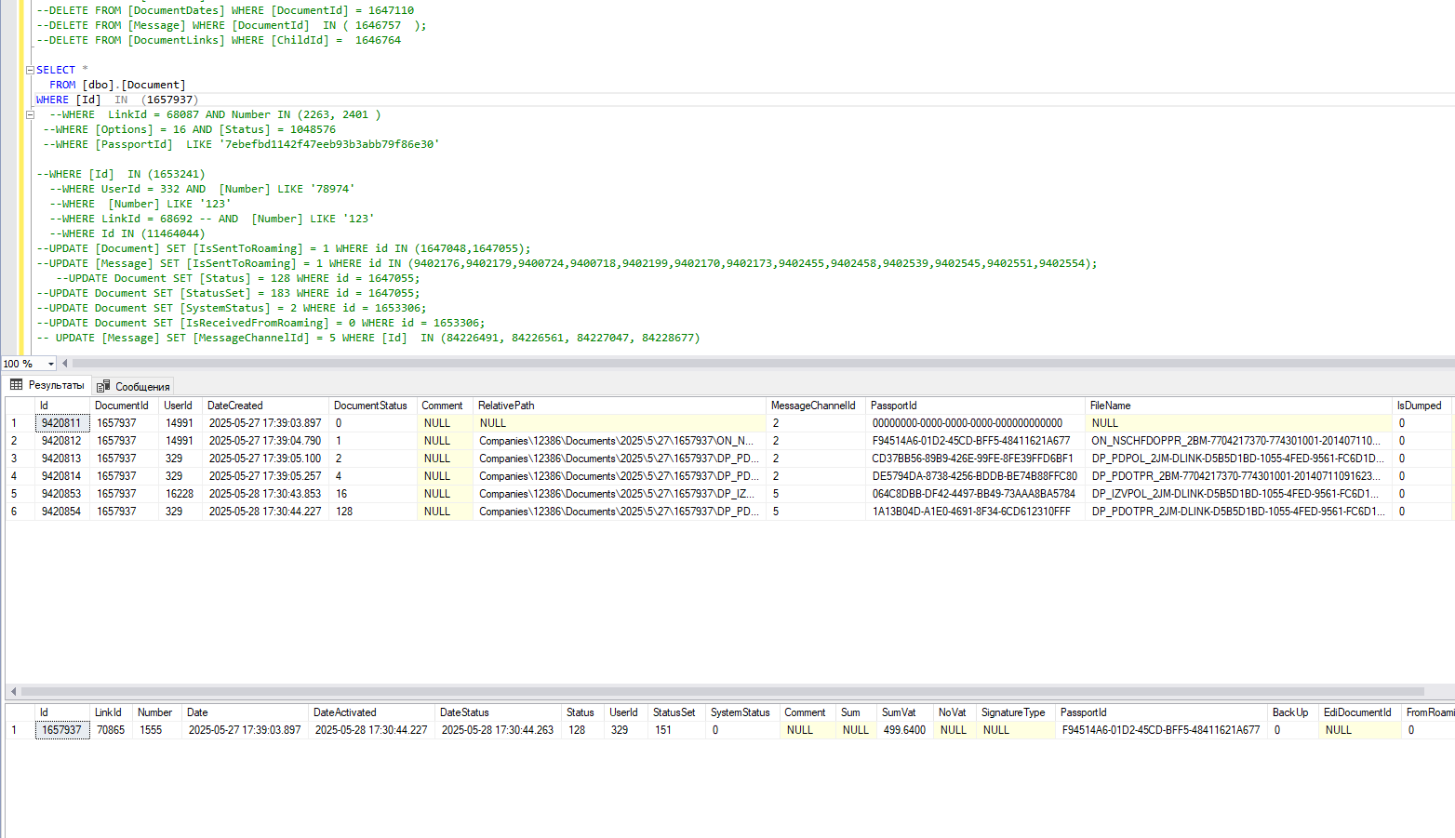The height and width of the screenshot is (838, 1455).
Task: Collapse the SELECT statement block
Action: (x=30, y=70)
